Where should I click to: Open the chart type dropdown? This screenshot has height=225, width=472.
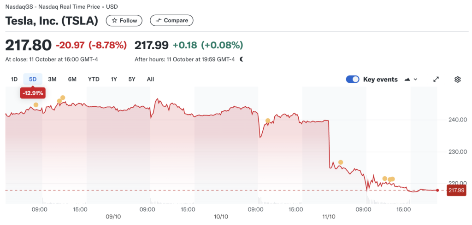(411, 79)
